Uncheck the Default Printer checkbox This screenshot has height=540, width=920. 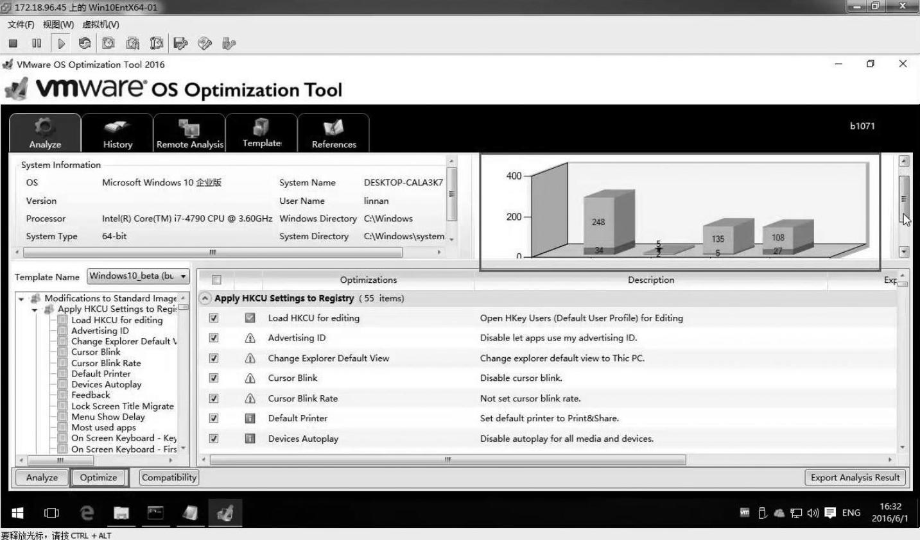point(214,419)
